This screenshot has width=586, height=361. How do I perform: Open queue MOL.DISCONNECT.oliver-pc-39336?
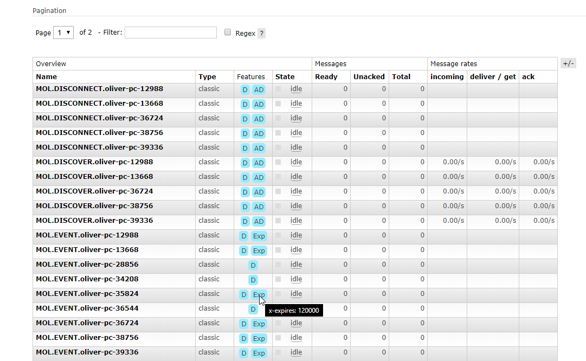coord(99,147)
